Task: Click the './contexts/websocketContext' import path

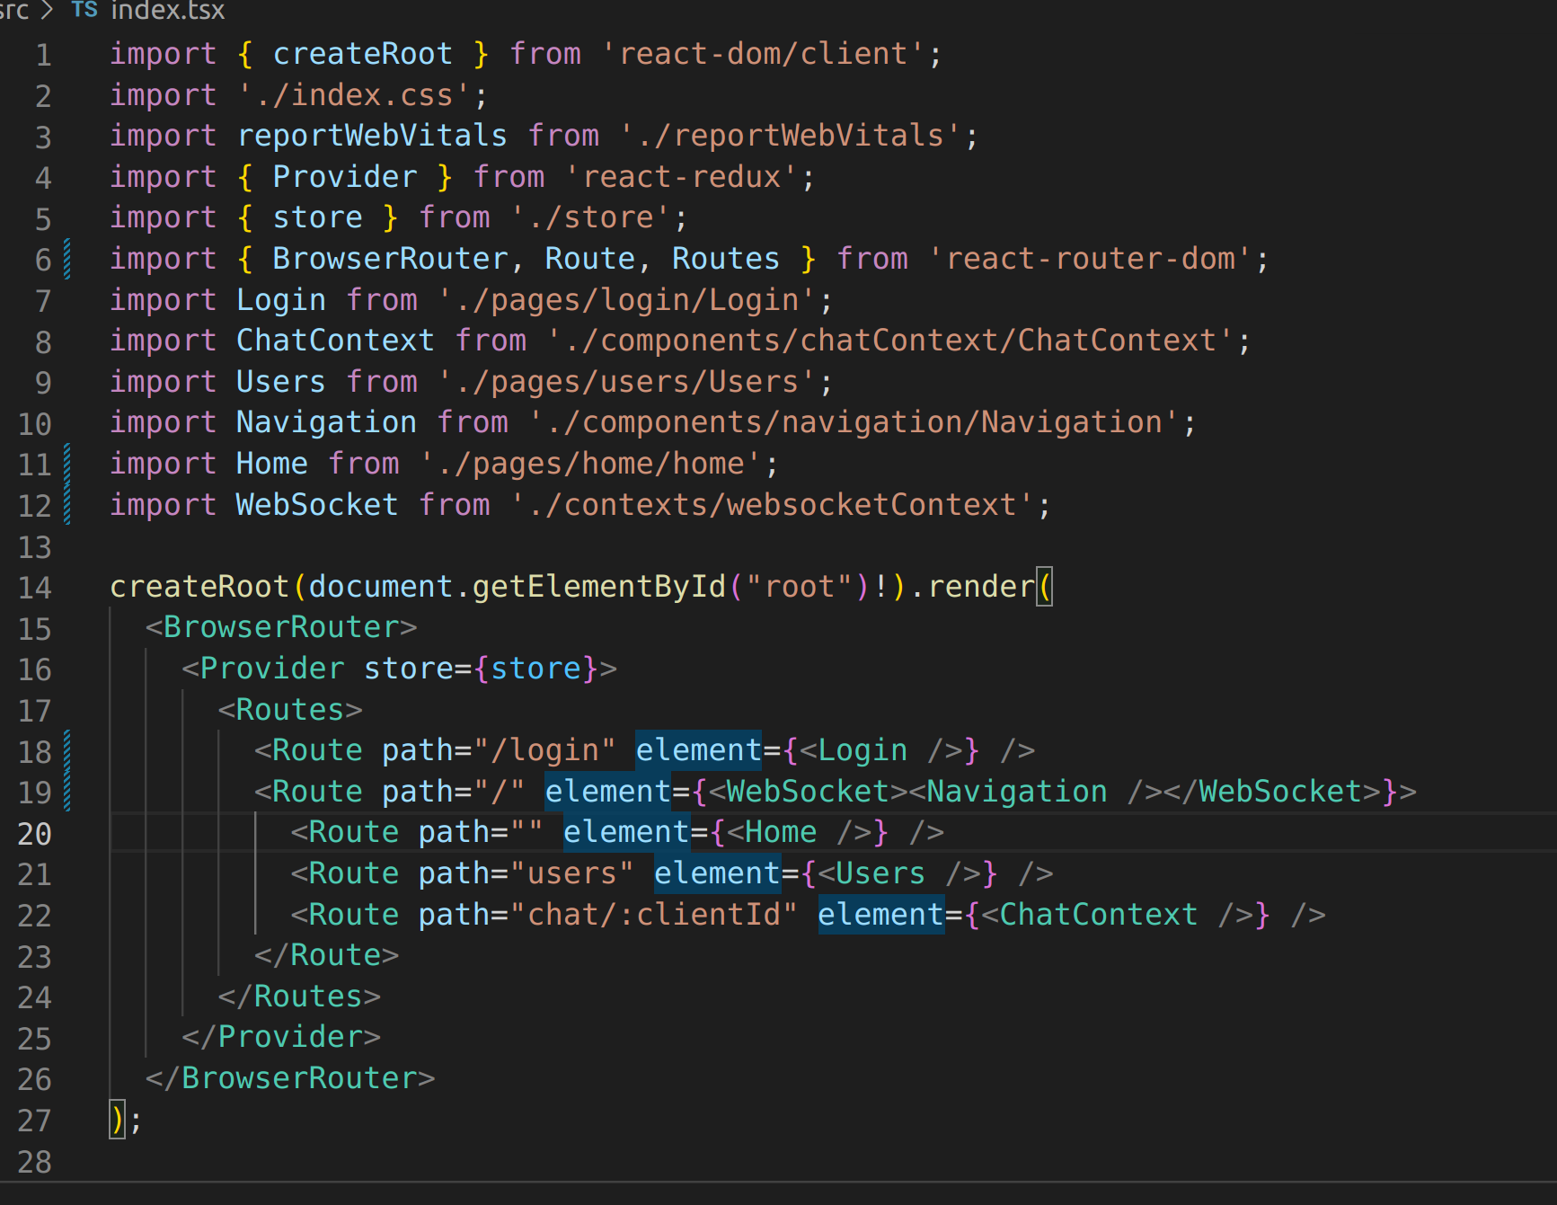Action: 772,505
